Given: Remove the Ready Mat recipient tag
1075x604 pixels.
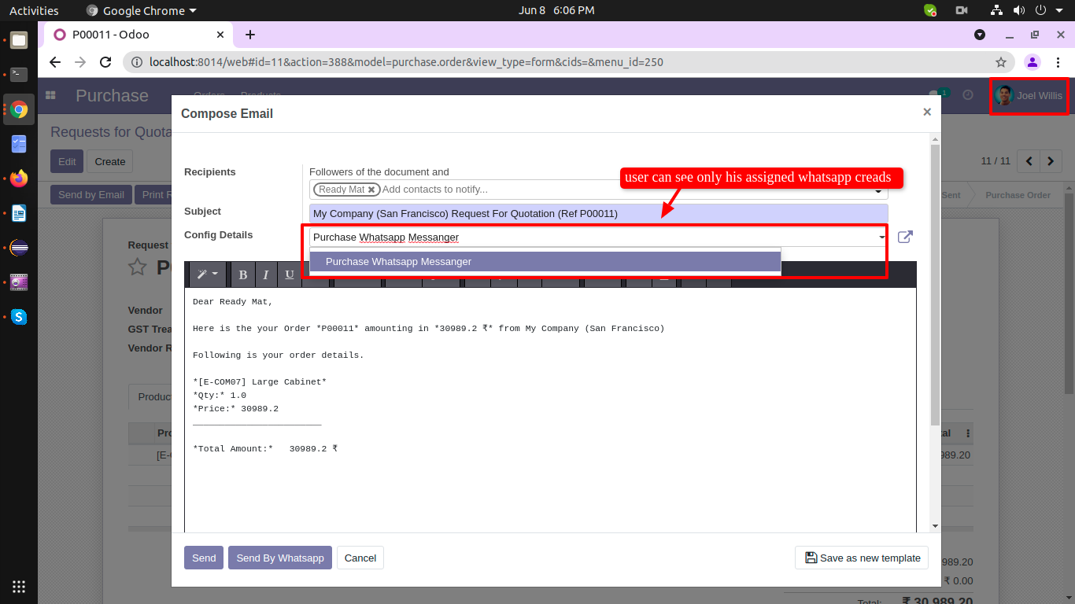Looking at the screenshot, I should click(371, 190).
